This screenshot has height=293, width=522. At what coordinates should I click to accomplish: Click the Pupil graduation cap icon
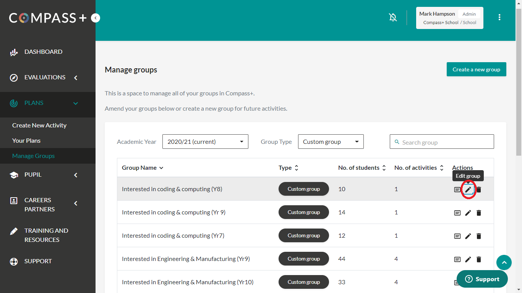(14, 175)
